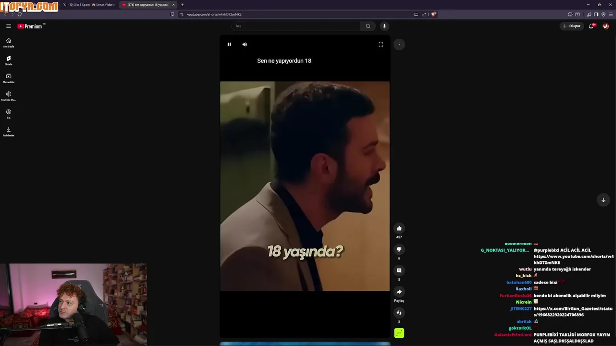Open the green sound thumbnail
This screenshot has height=346, width=616.
pyautogui.click(x=399, y=333)
